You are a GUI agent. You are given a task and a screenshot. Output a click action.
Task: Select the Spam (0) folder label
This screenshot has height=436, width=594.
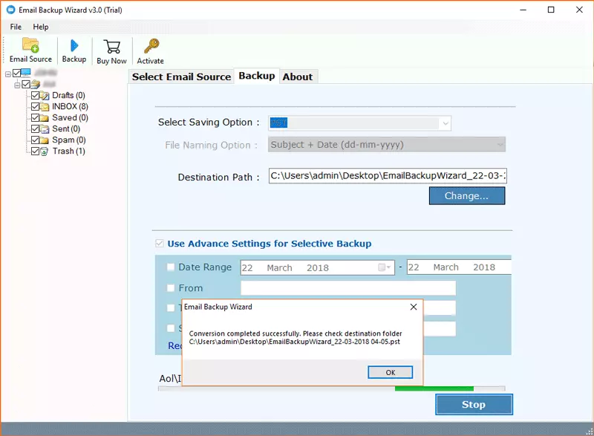69,140
